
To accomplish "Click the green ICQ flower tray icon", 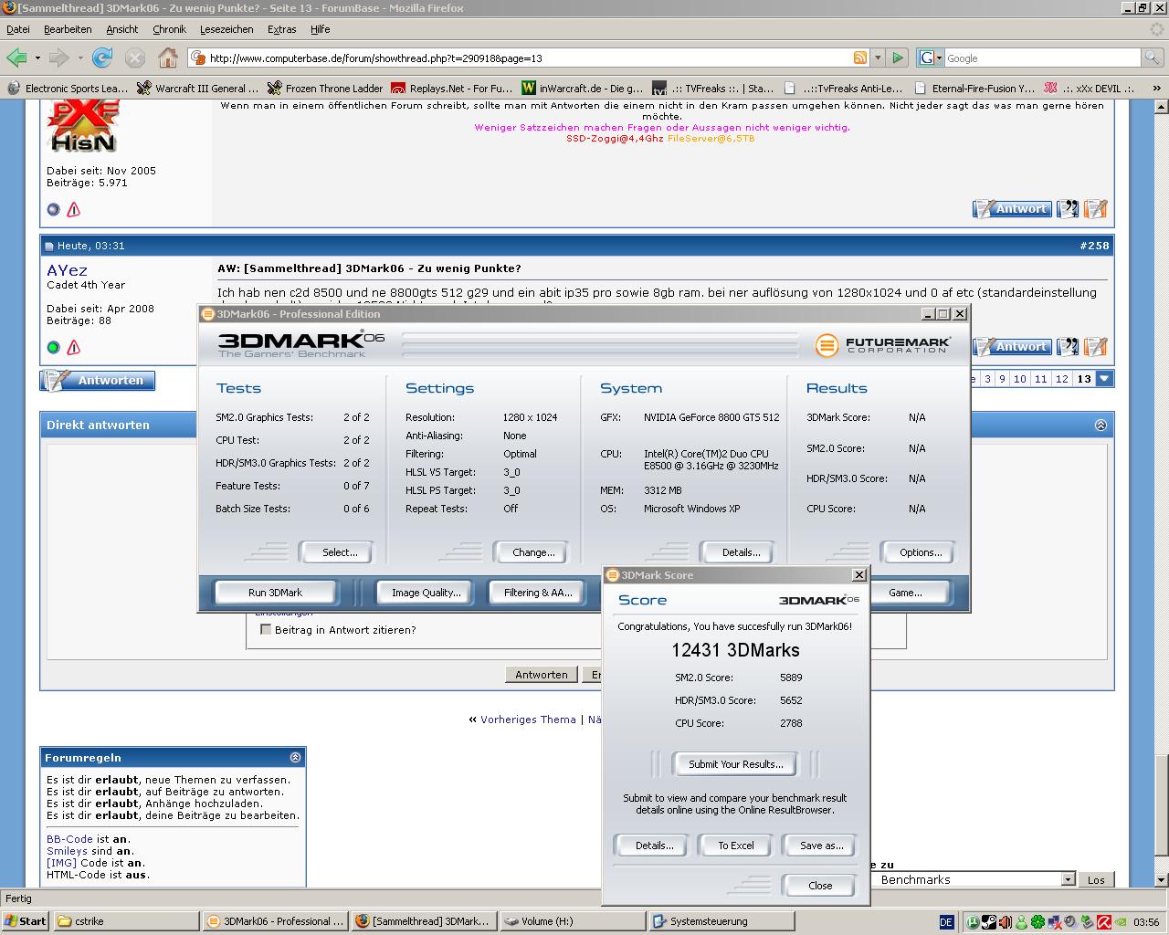I will tap(1037, 922).
